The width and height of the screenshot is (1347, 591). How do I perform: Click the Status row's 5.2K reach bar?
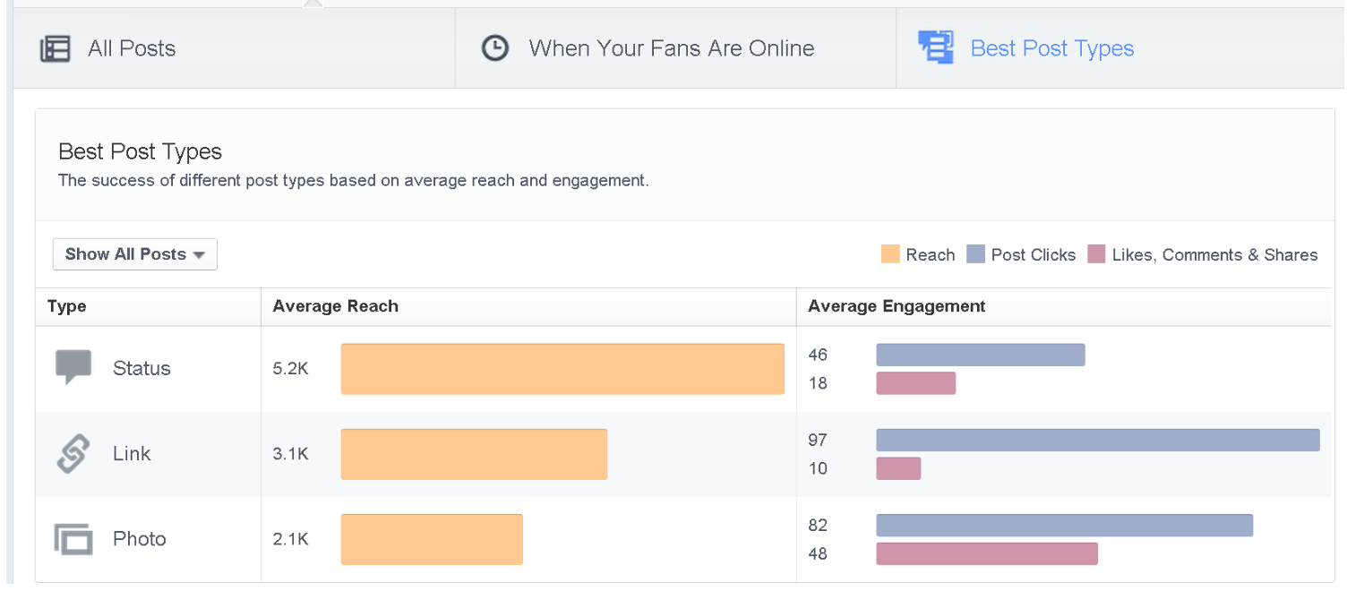[562, 368]
